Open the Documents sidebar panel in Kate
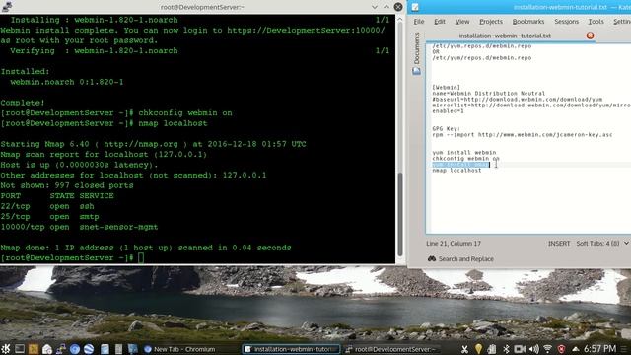 pyautogui.click(x=416, y=48)
